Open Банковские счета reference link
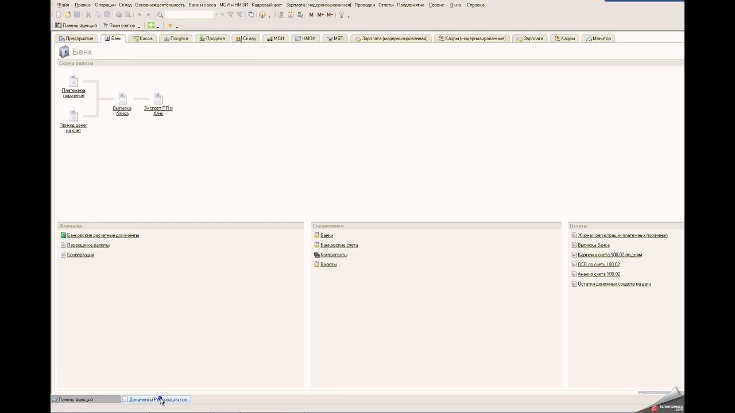The height and width of the screenshot is (413, 735). coord(339,245)
